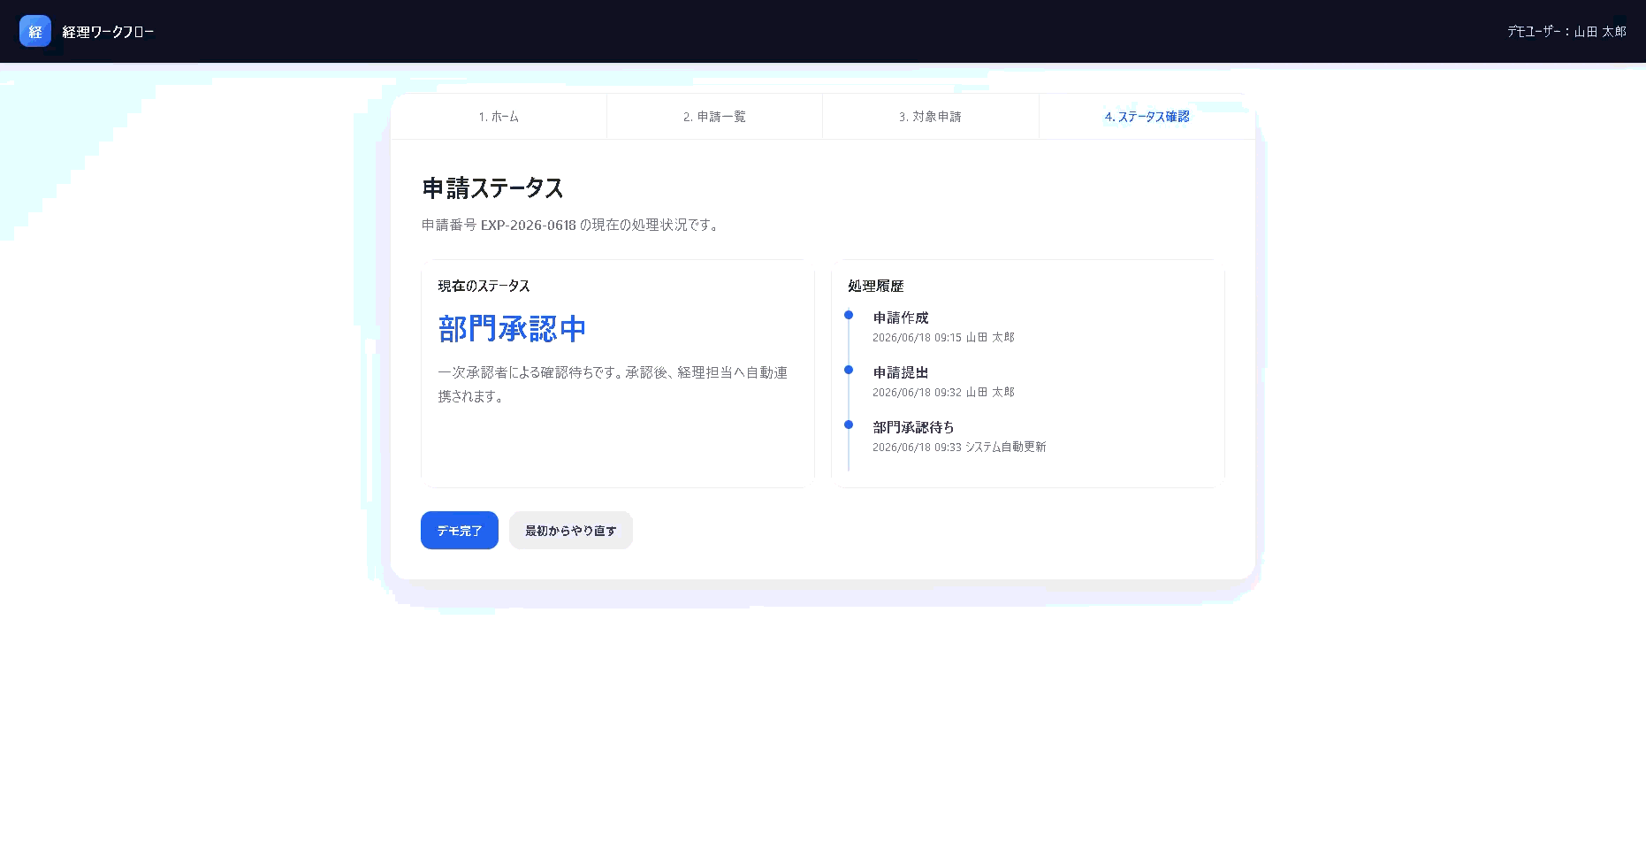This screenshot has width=1646, height=842.
Task: Click the 申請作成 timeline marker dot
Action: [x=849, y=315]
